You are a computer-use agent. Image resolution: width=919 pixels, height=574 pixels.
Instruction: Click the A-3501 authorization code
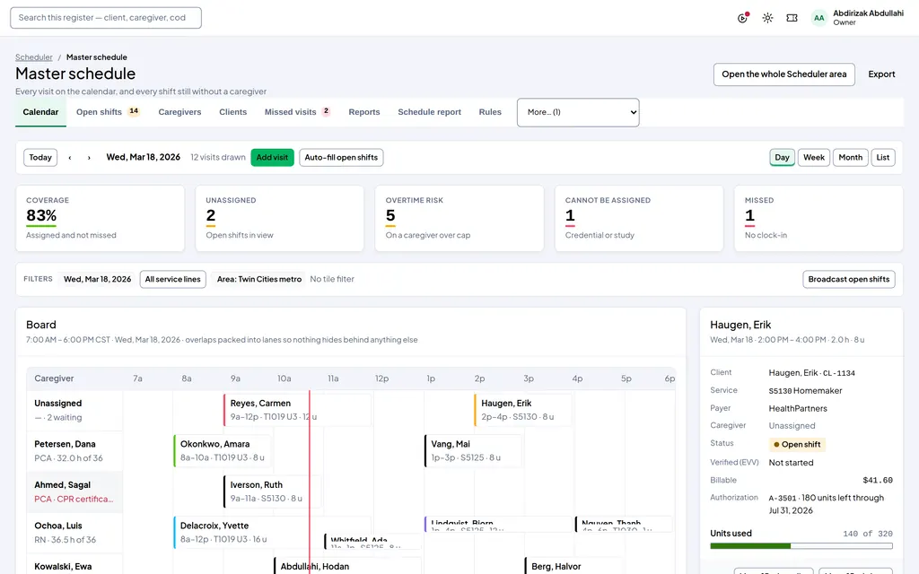click(783, 499)
